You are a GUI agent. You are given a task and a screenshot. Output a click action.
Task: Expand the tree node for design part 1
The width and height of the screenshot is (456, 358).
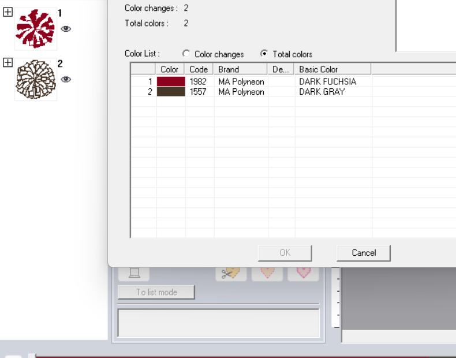[8, 12]
